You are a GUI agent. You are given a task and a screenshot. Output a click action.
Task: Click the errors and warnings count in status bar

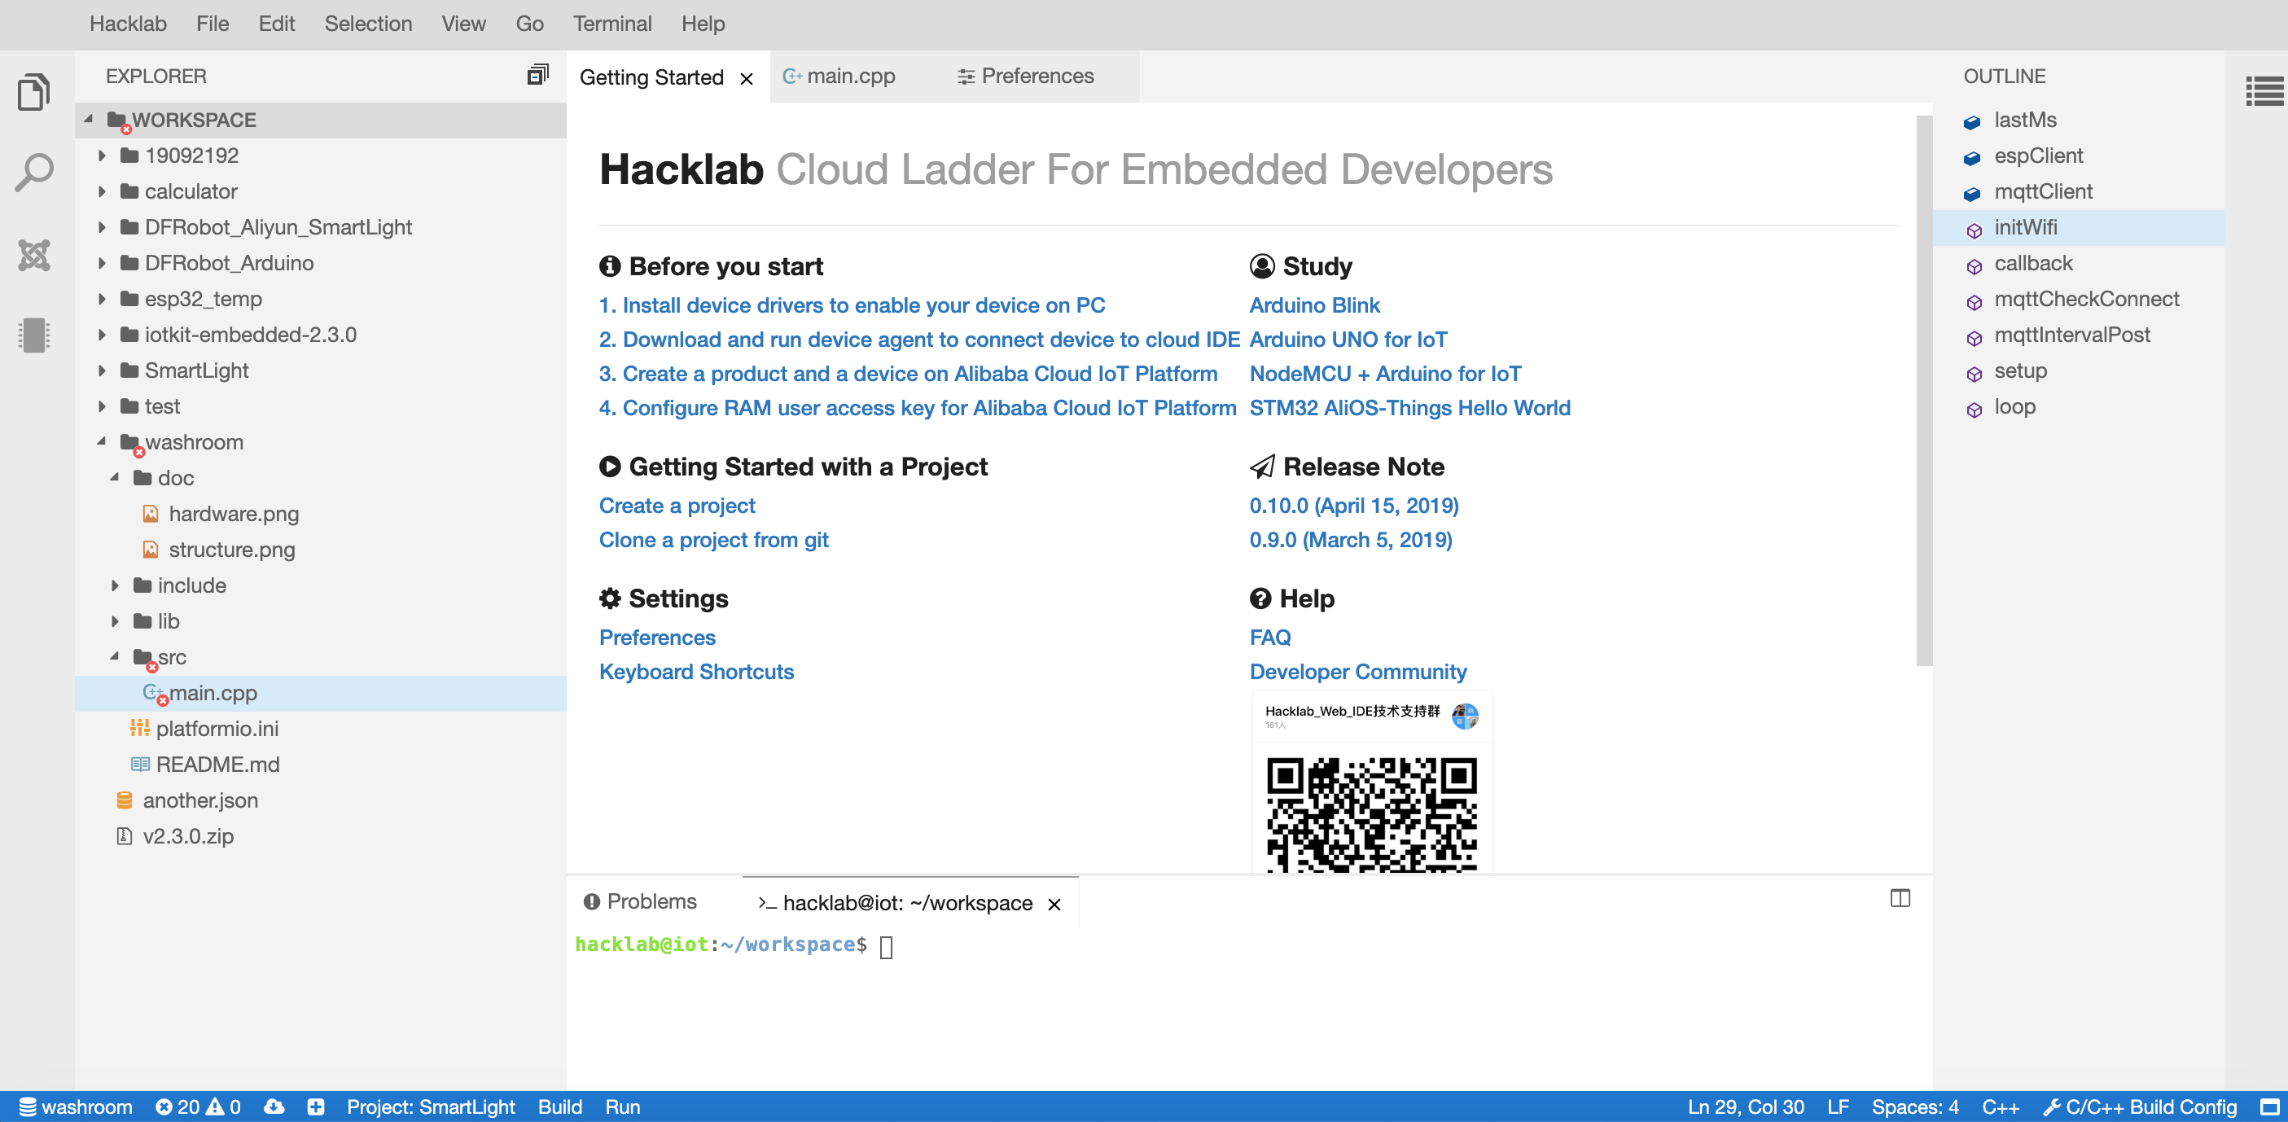[198, 1107]
